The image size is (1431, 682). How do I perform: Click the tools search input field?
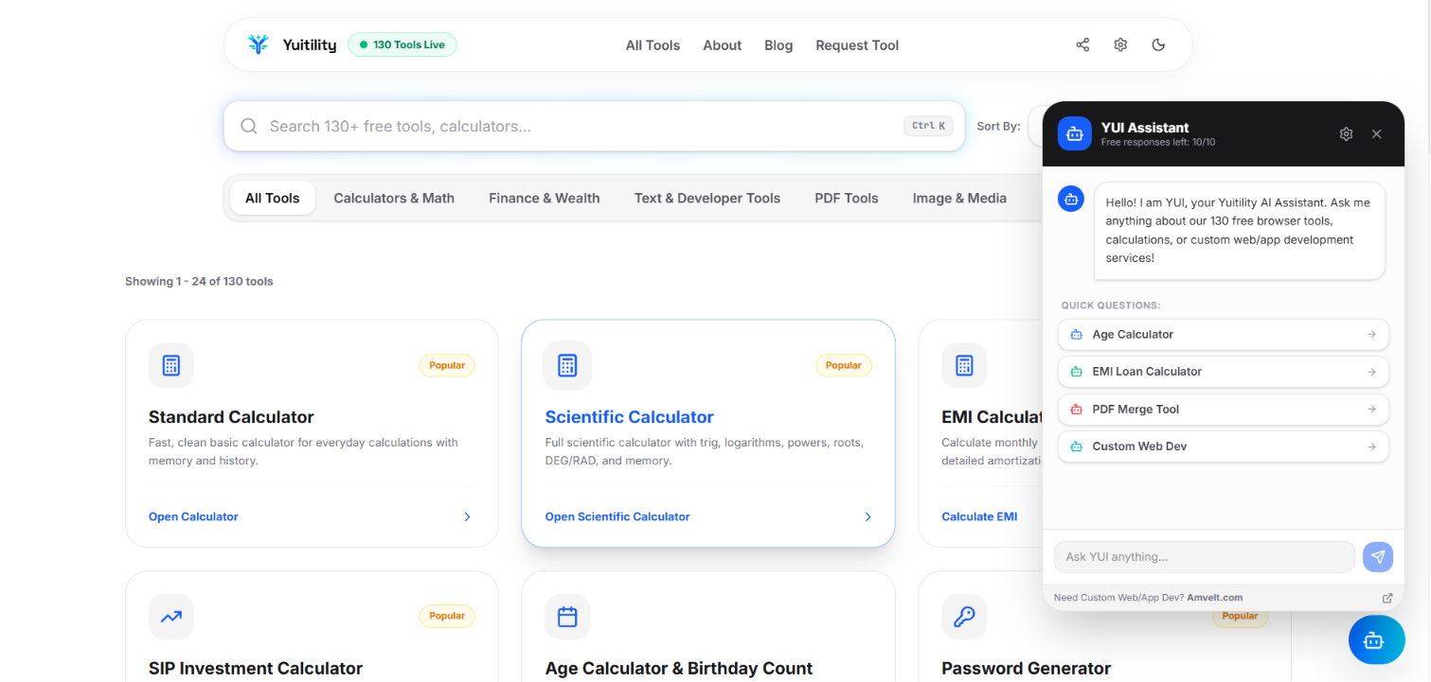tap(594, 126)
